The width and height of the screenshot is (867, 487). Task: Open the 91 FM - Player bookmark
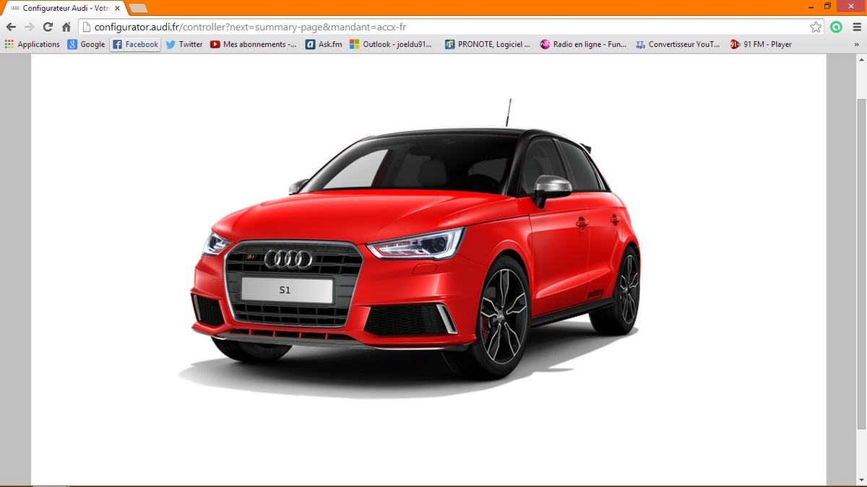click(x=761, y=44)
